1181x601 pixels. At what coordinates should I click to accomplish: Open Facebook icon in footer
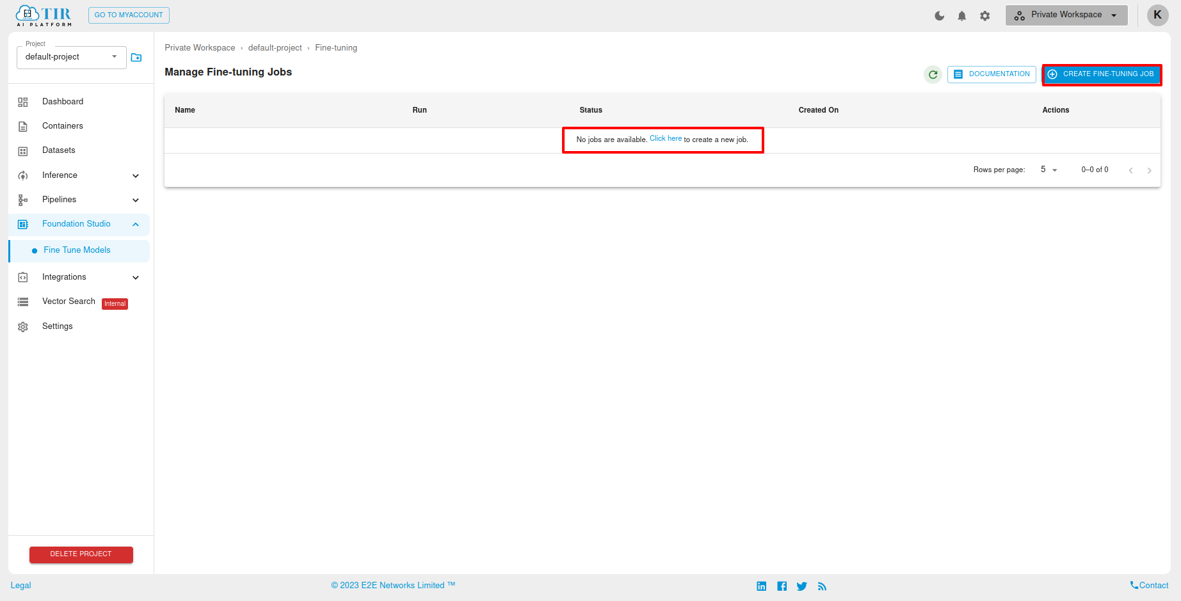[x=782, y=586]
